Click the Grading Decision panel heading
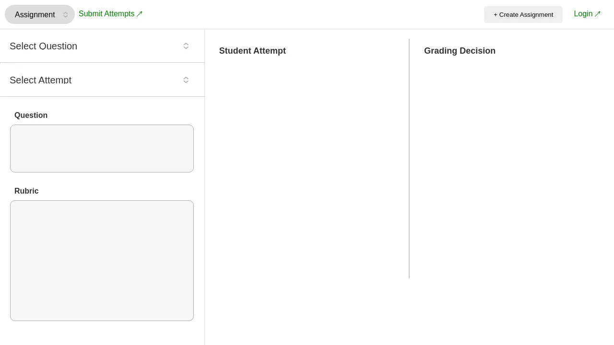Image resolution: width=614 pixels, height=345 pixels. [460, 51]
